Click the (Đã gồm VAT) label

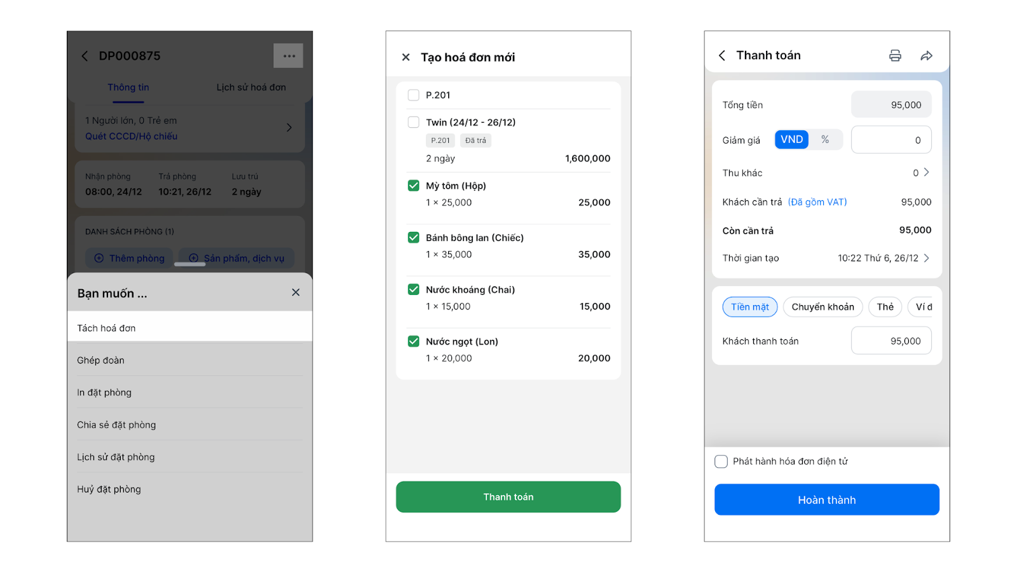pyautogui.click(x=817, y=202)
